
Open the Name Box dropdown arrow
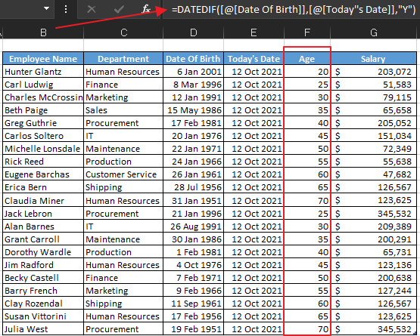pos(47,8)
